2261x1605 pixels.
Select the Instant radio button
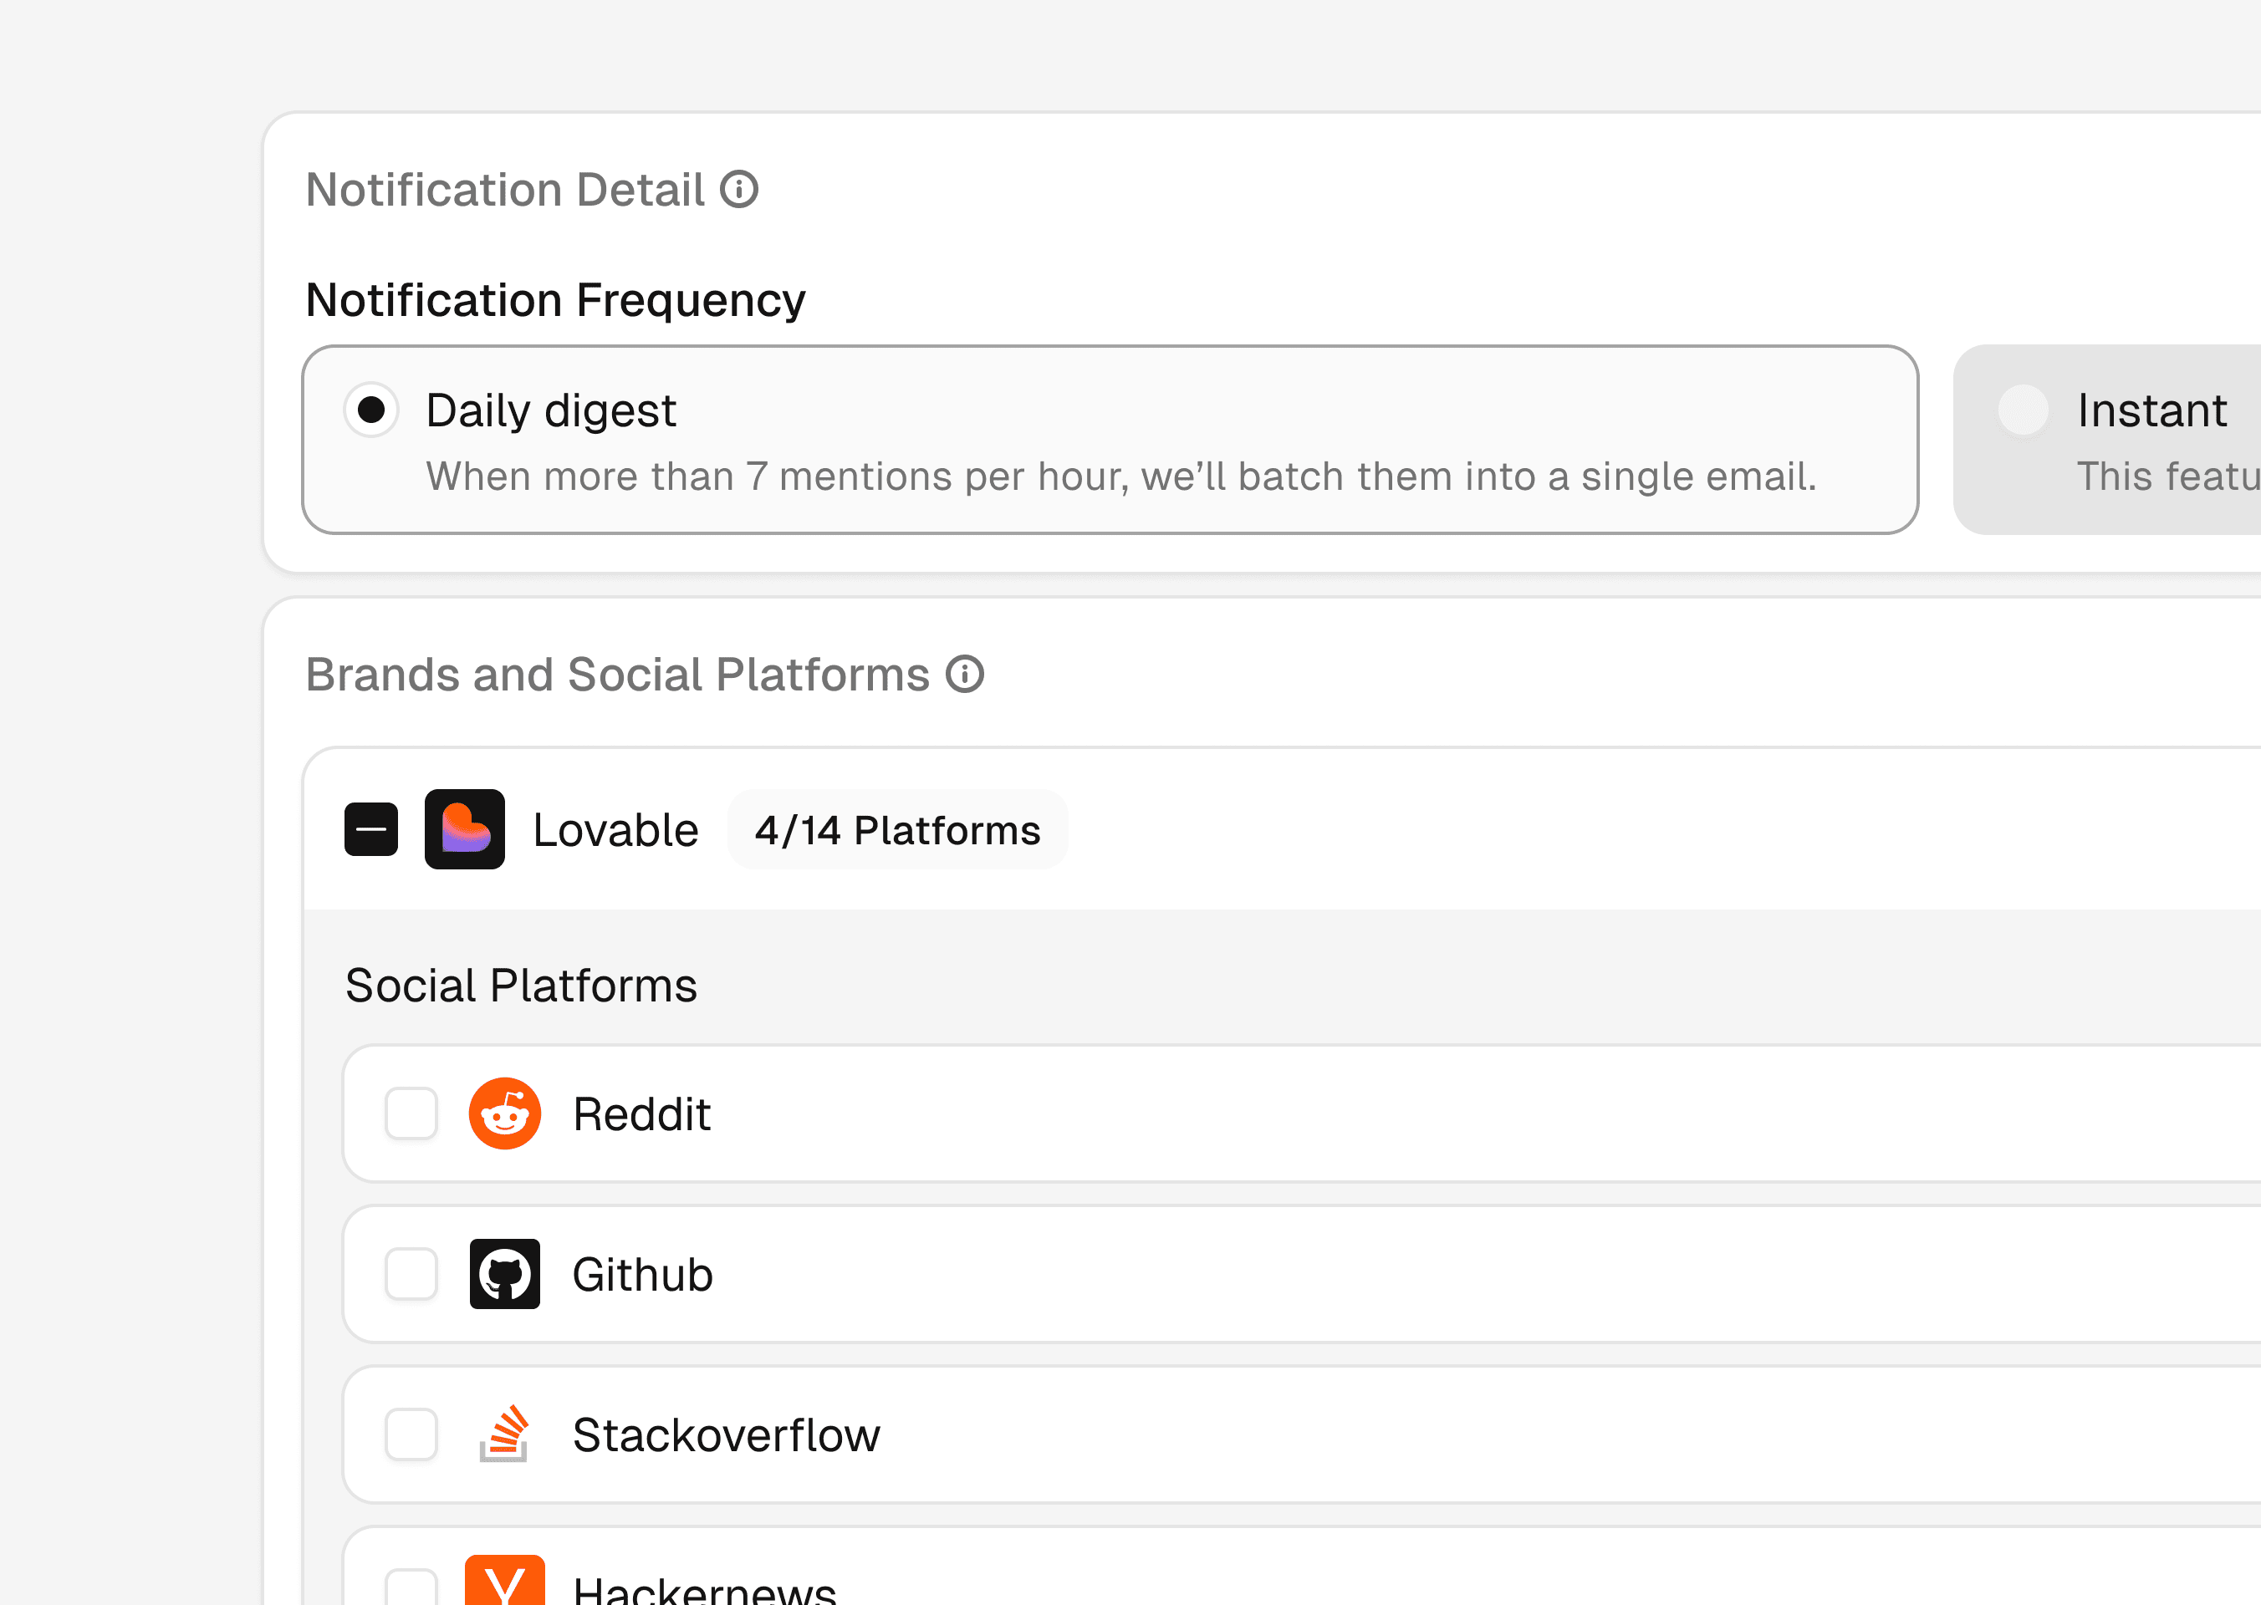[2023, 409]
